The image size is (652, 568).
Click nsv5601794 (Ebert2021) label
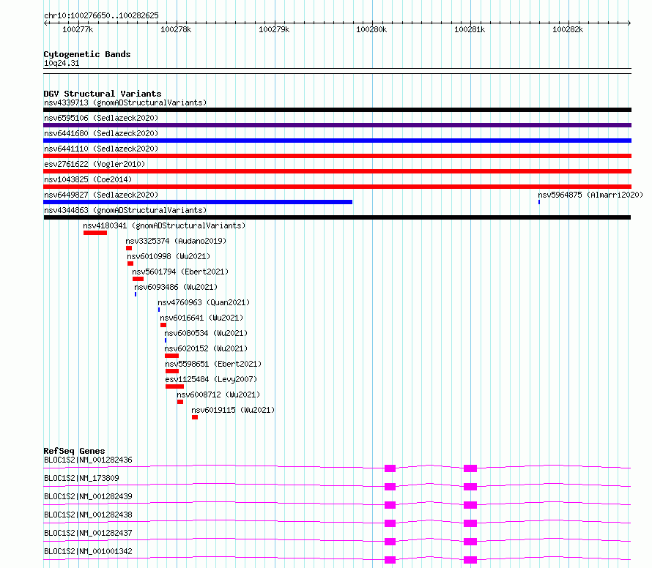(180, 272)
